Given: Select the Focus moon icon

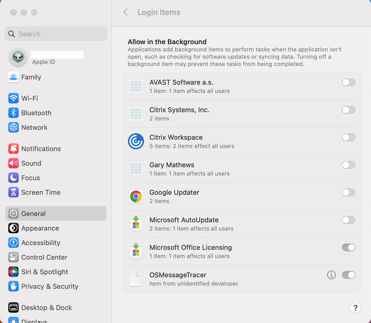Looking at the screenshot, I should [x=13, y=178].
